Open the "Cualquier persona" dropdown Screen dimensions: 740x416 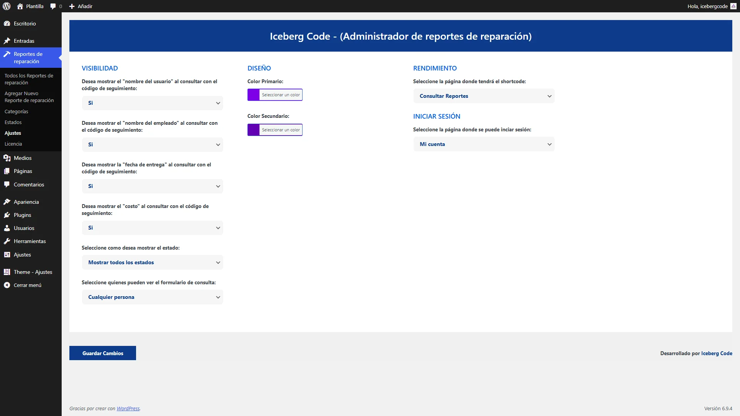[152, 297]
